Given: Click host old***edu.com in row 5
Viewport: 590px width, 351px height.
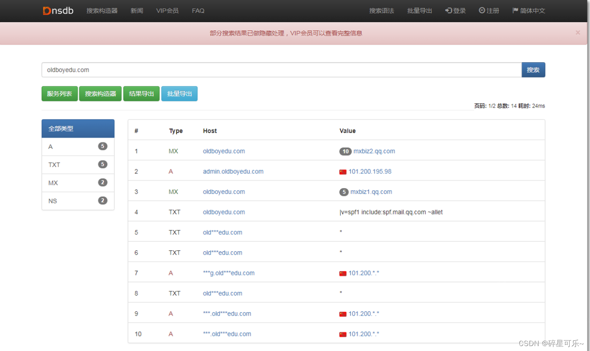Looking at the screenshot, I should (x=222, y=233).
